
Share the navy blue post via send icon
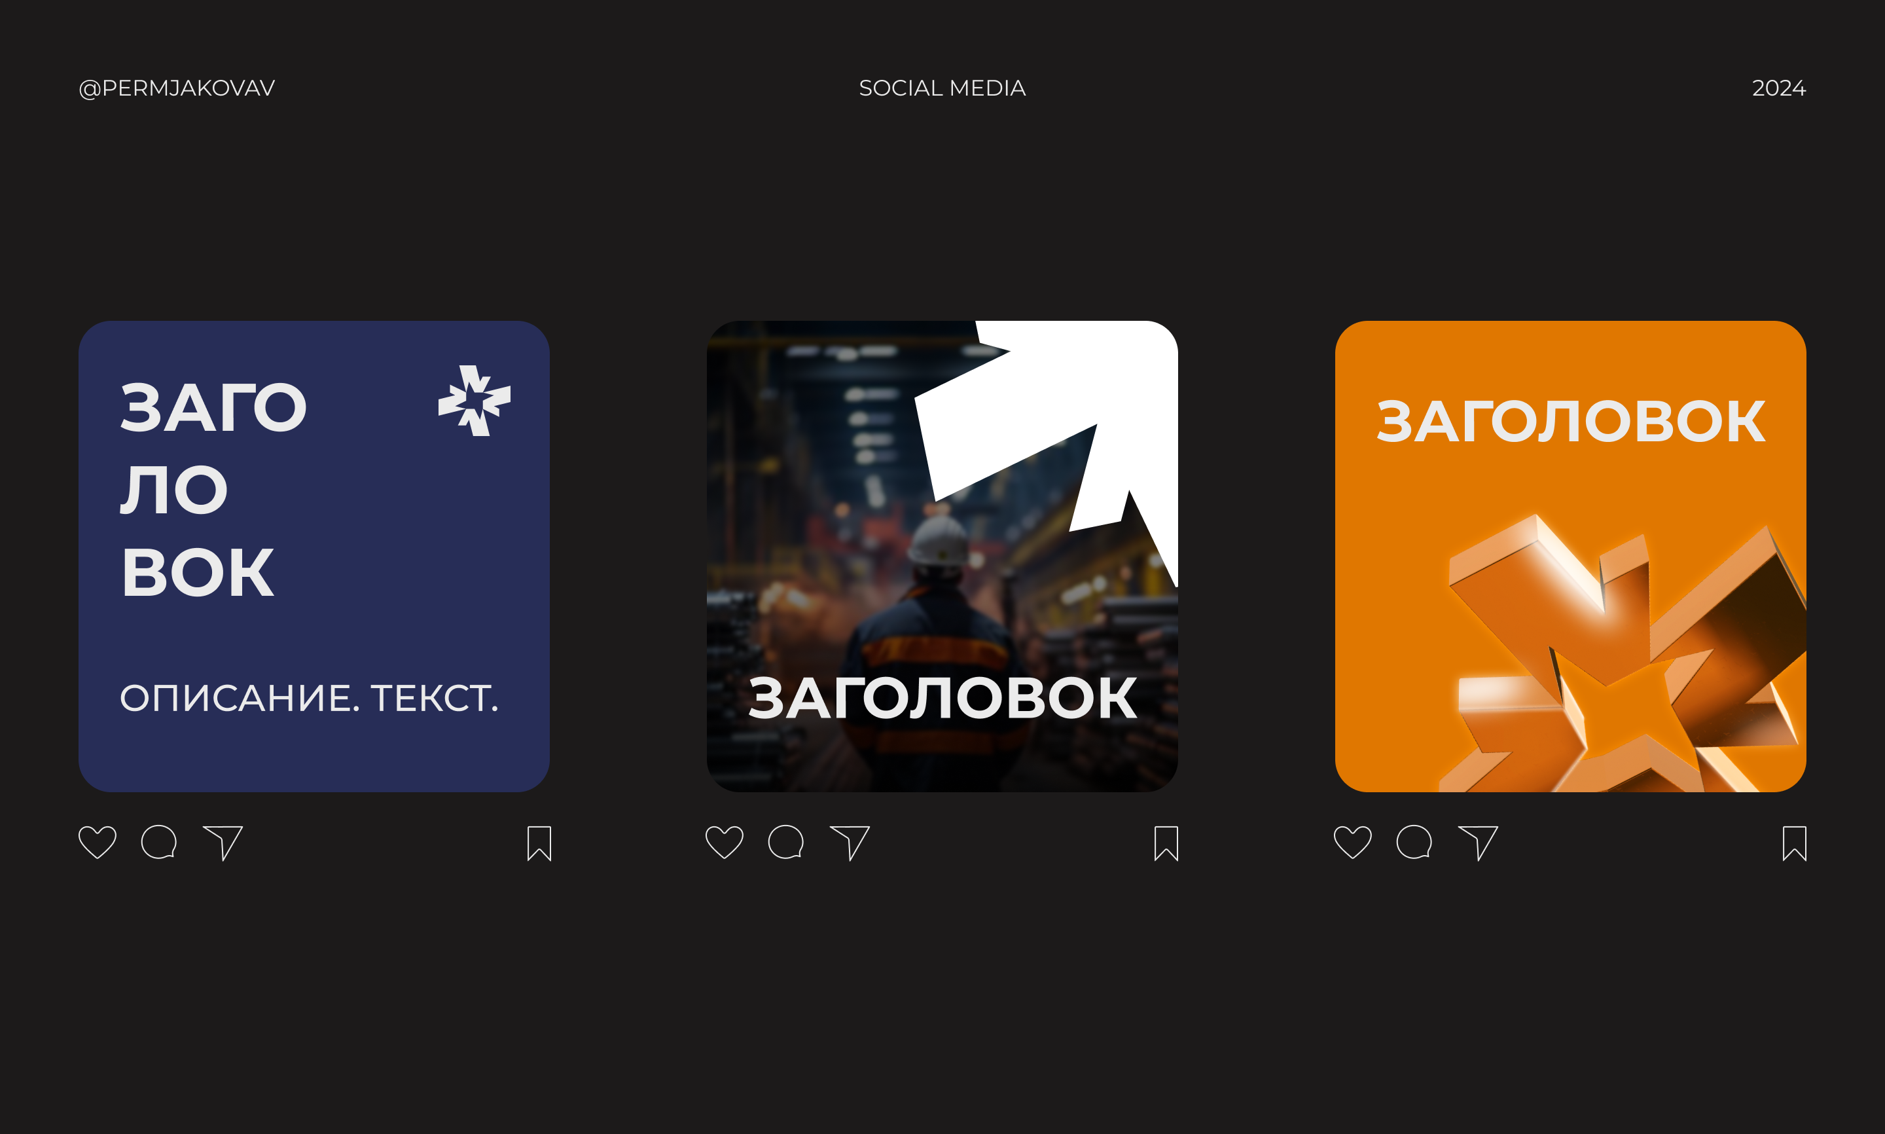(x=223, y=843)
